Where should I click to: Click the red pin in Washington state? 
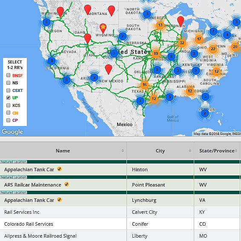coord(60,11)
